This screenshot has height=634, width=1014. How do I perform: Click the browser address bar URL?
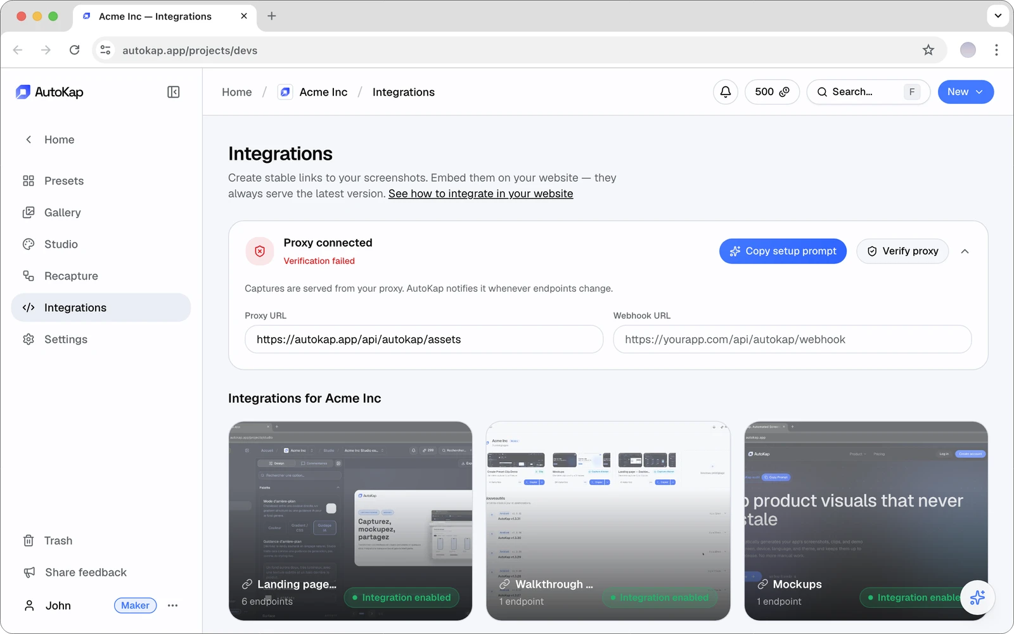189,51
